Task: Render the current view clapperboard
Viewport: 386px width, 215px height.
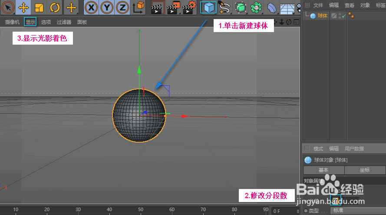Action: (x=158, y=7)
